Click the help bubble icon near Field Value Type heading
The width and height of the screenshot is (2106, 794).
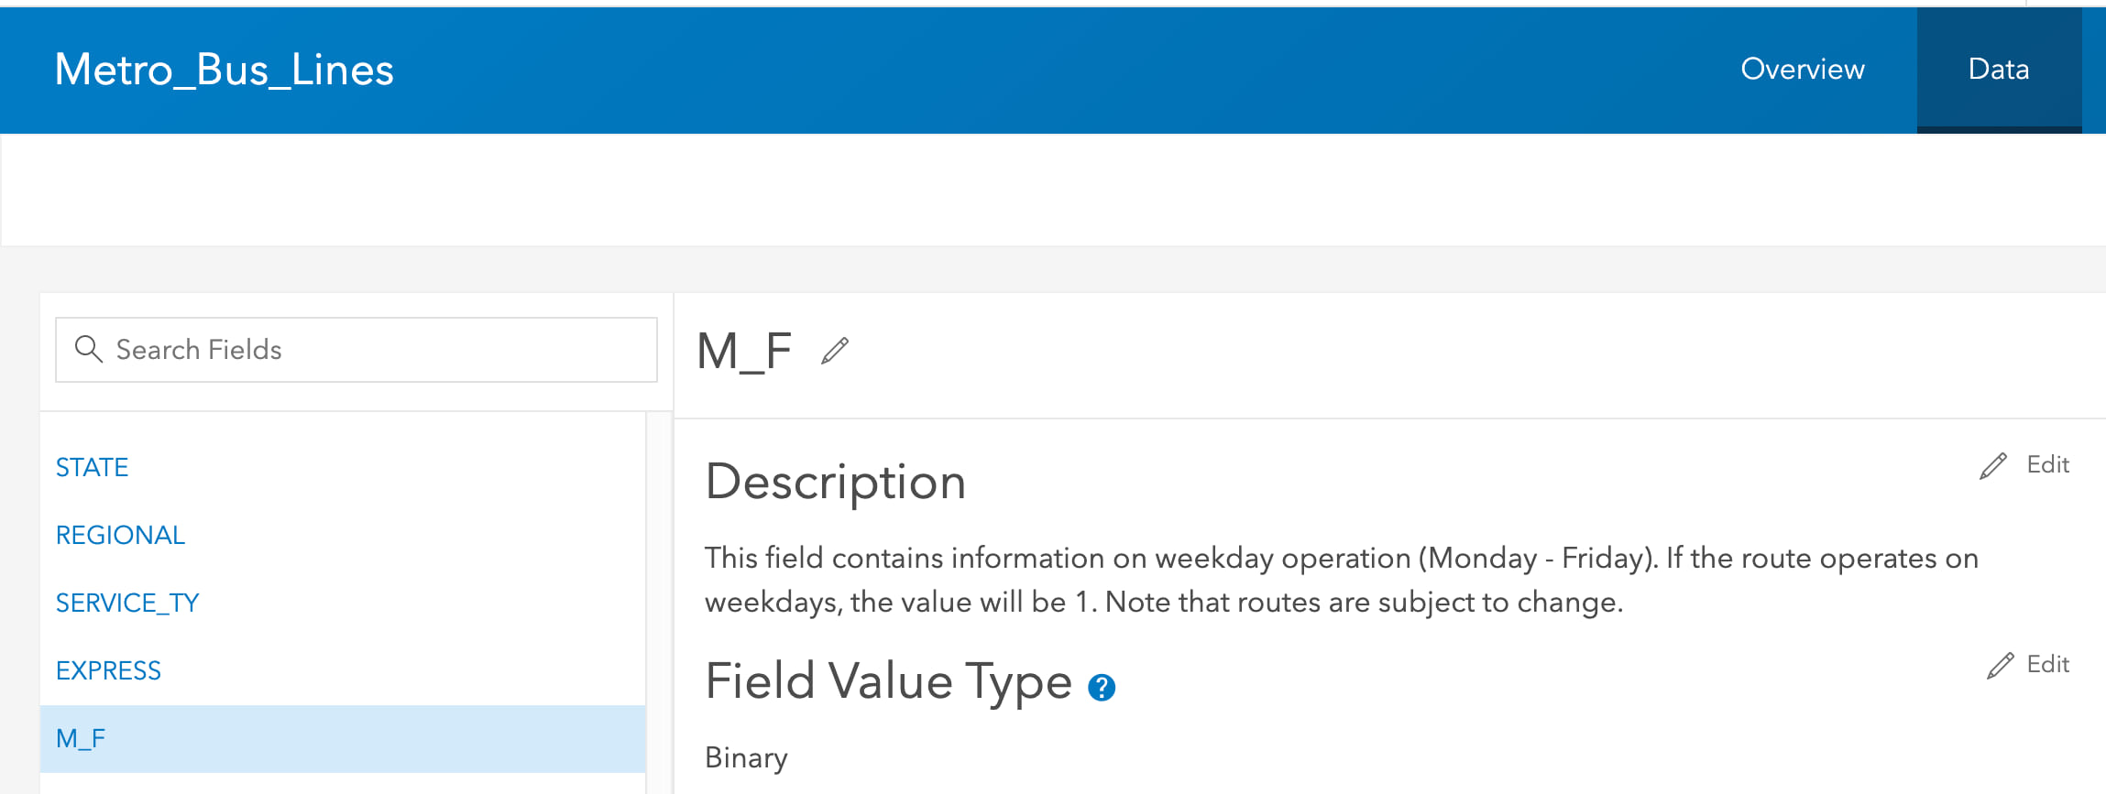(x=1102, y=687)
